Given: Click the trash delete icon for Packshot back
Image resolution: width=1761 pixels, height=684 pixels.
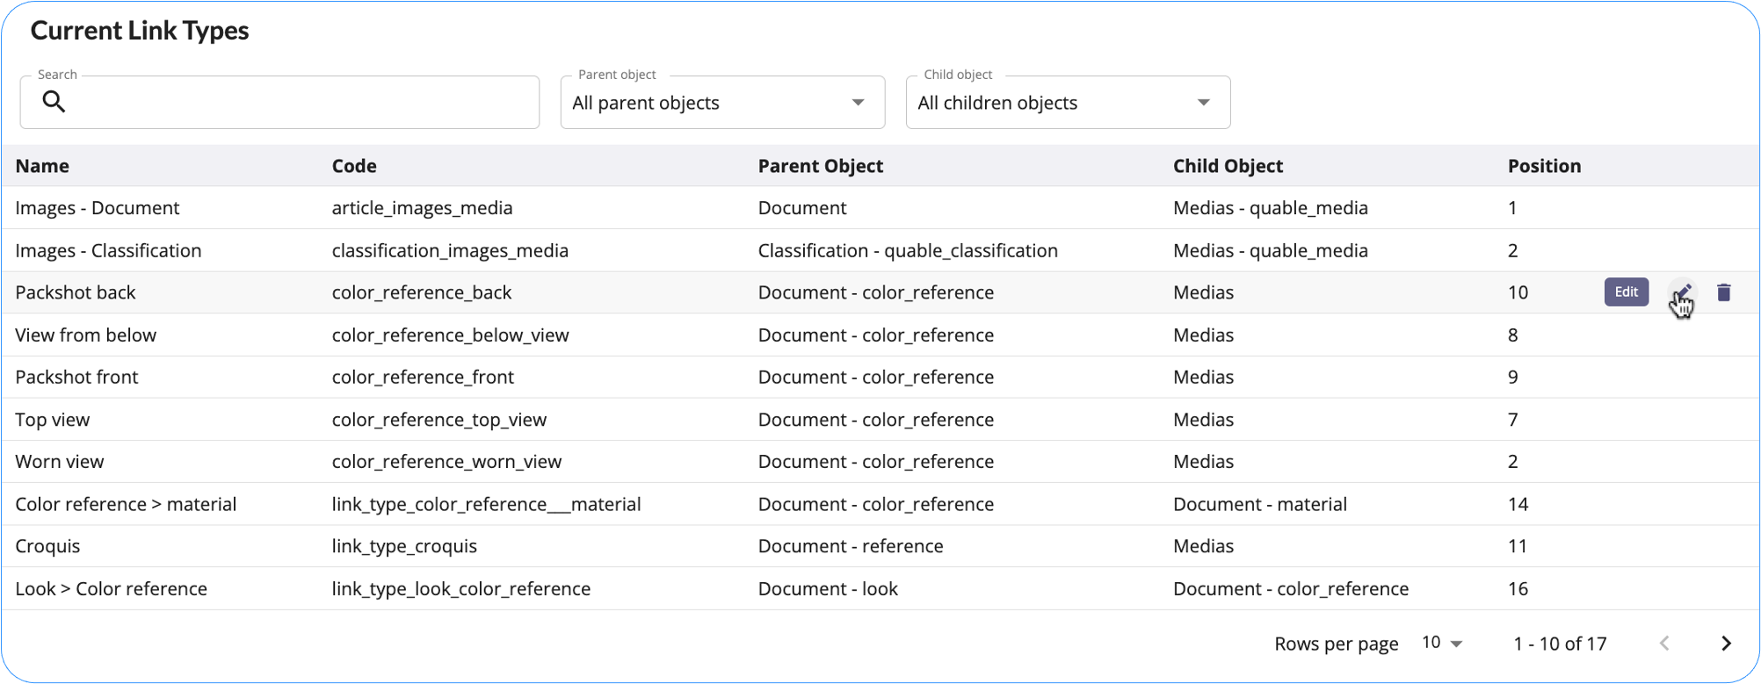Looking at the screenshot, I should pyautogui.click(x=1723, y=292).
